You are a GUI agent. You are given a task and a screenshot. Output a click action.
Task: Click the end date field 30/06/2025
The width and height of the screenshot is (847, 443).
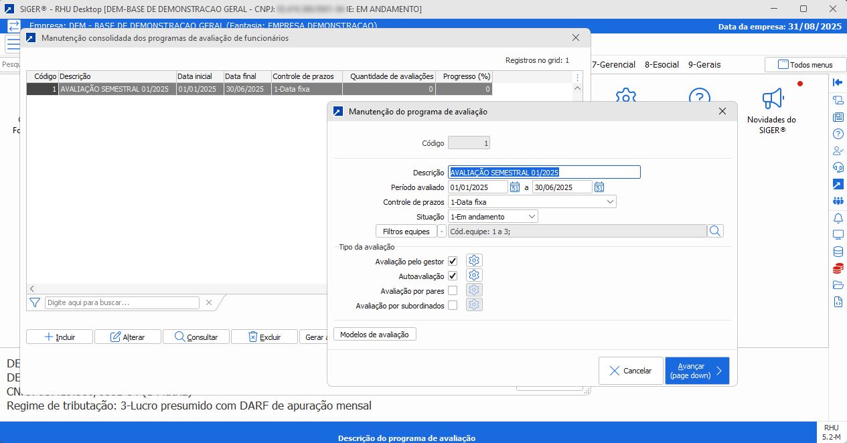[562, 187]
